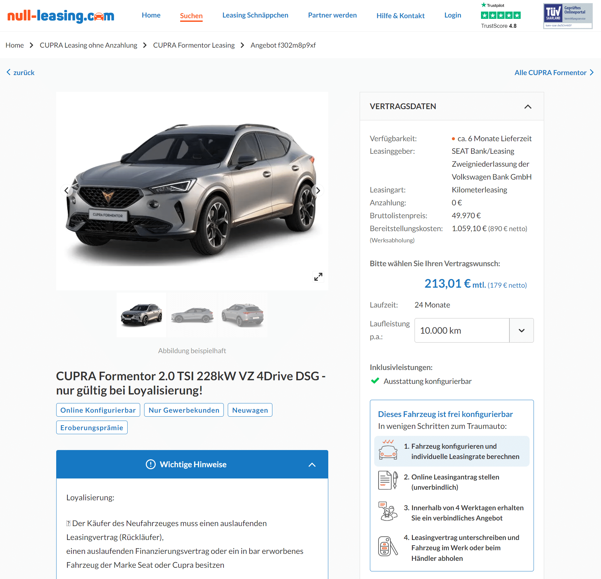The image size is (601, 579).
Task: Open the Laufleistung dropdown arrow
Action: coord(522,330)
